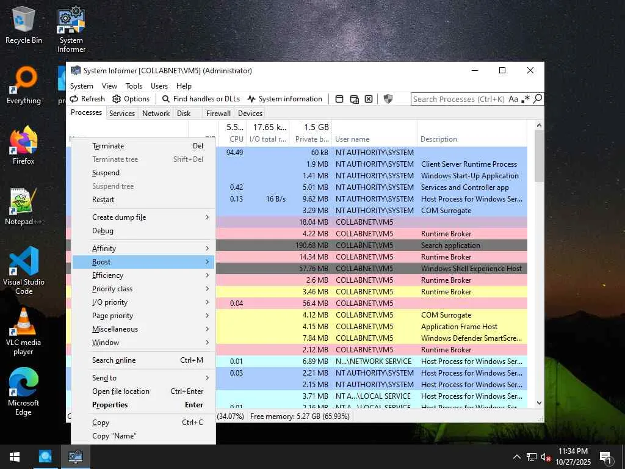Click the shield icon in toolbar
Image resolution: width=625 pixels, height=469 pixels.
click(388, 99)
